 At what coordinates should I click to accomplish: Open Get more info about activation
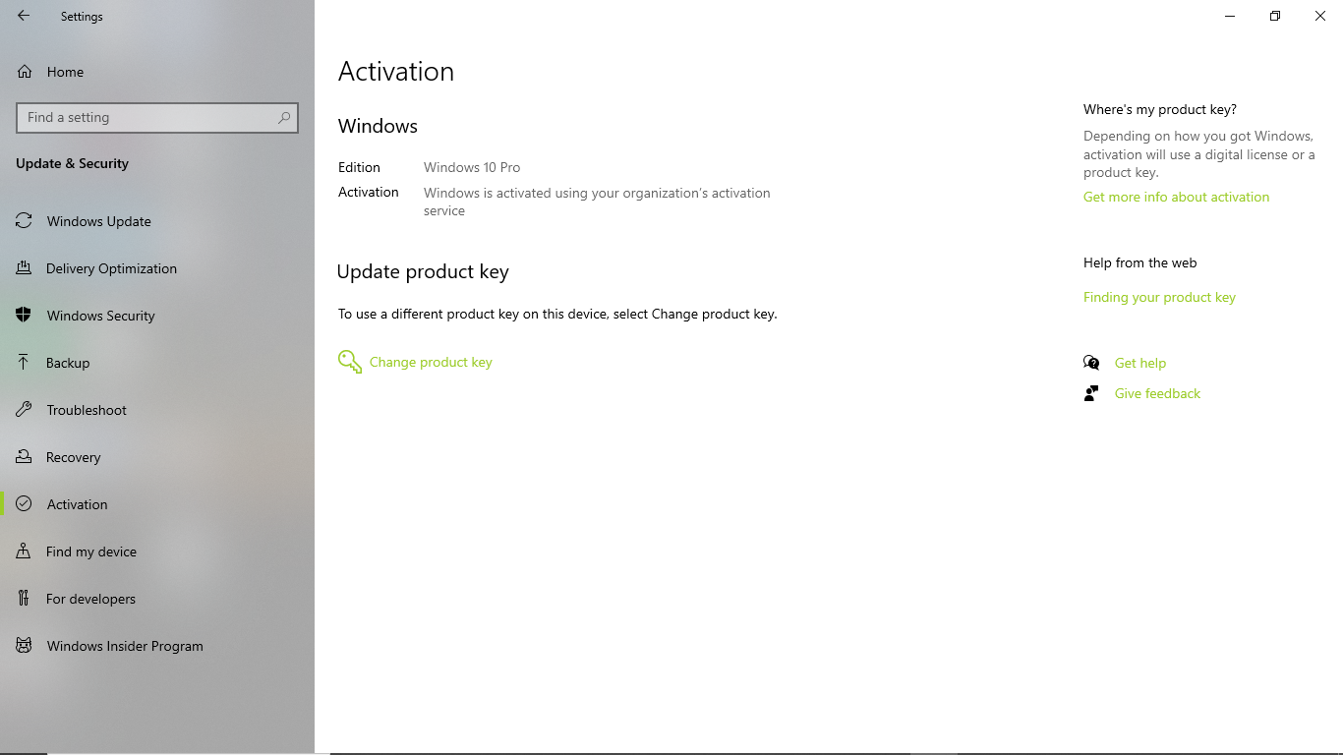tap(1176, 197)
